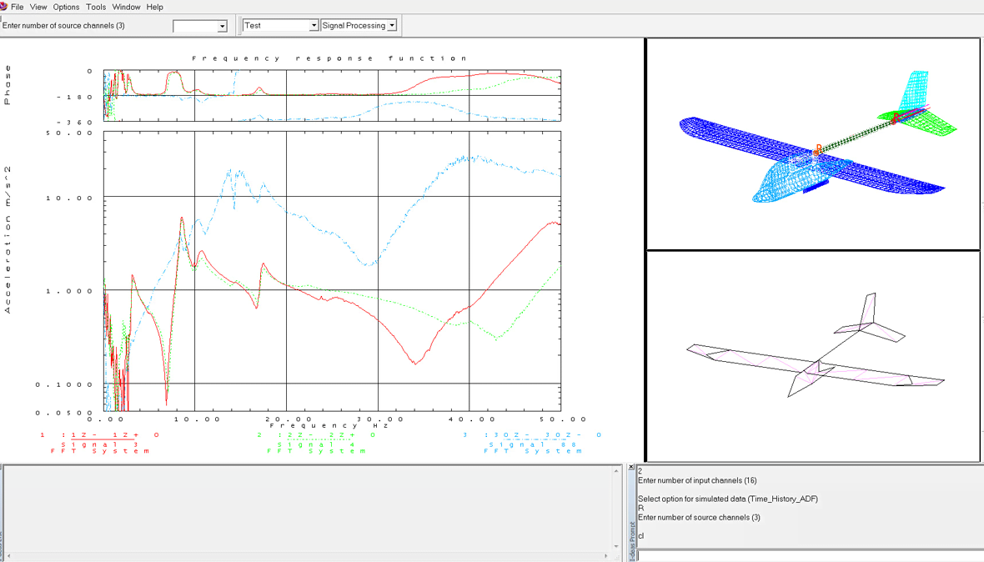The image size is (984, 562).
Task: Click the I-deas application logo icon
Action: 4,7
